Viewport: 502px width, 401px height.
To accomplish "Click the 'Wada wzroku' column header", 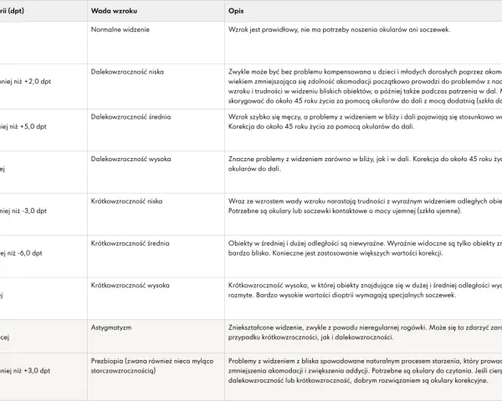I will coord(114,11).
